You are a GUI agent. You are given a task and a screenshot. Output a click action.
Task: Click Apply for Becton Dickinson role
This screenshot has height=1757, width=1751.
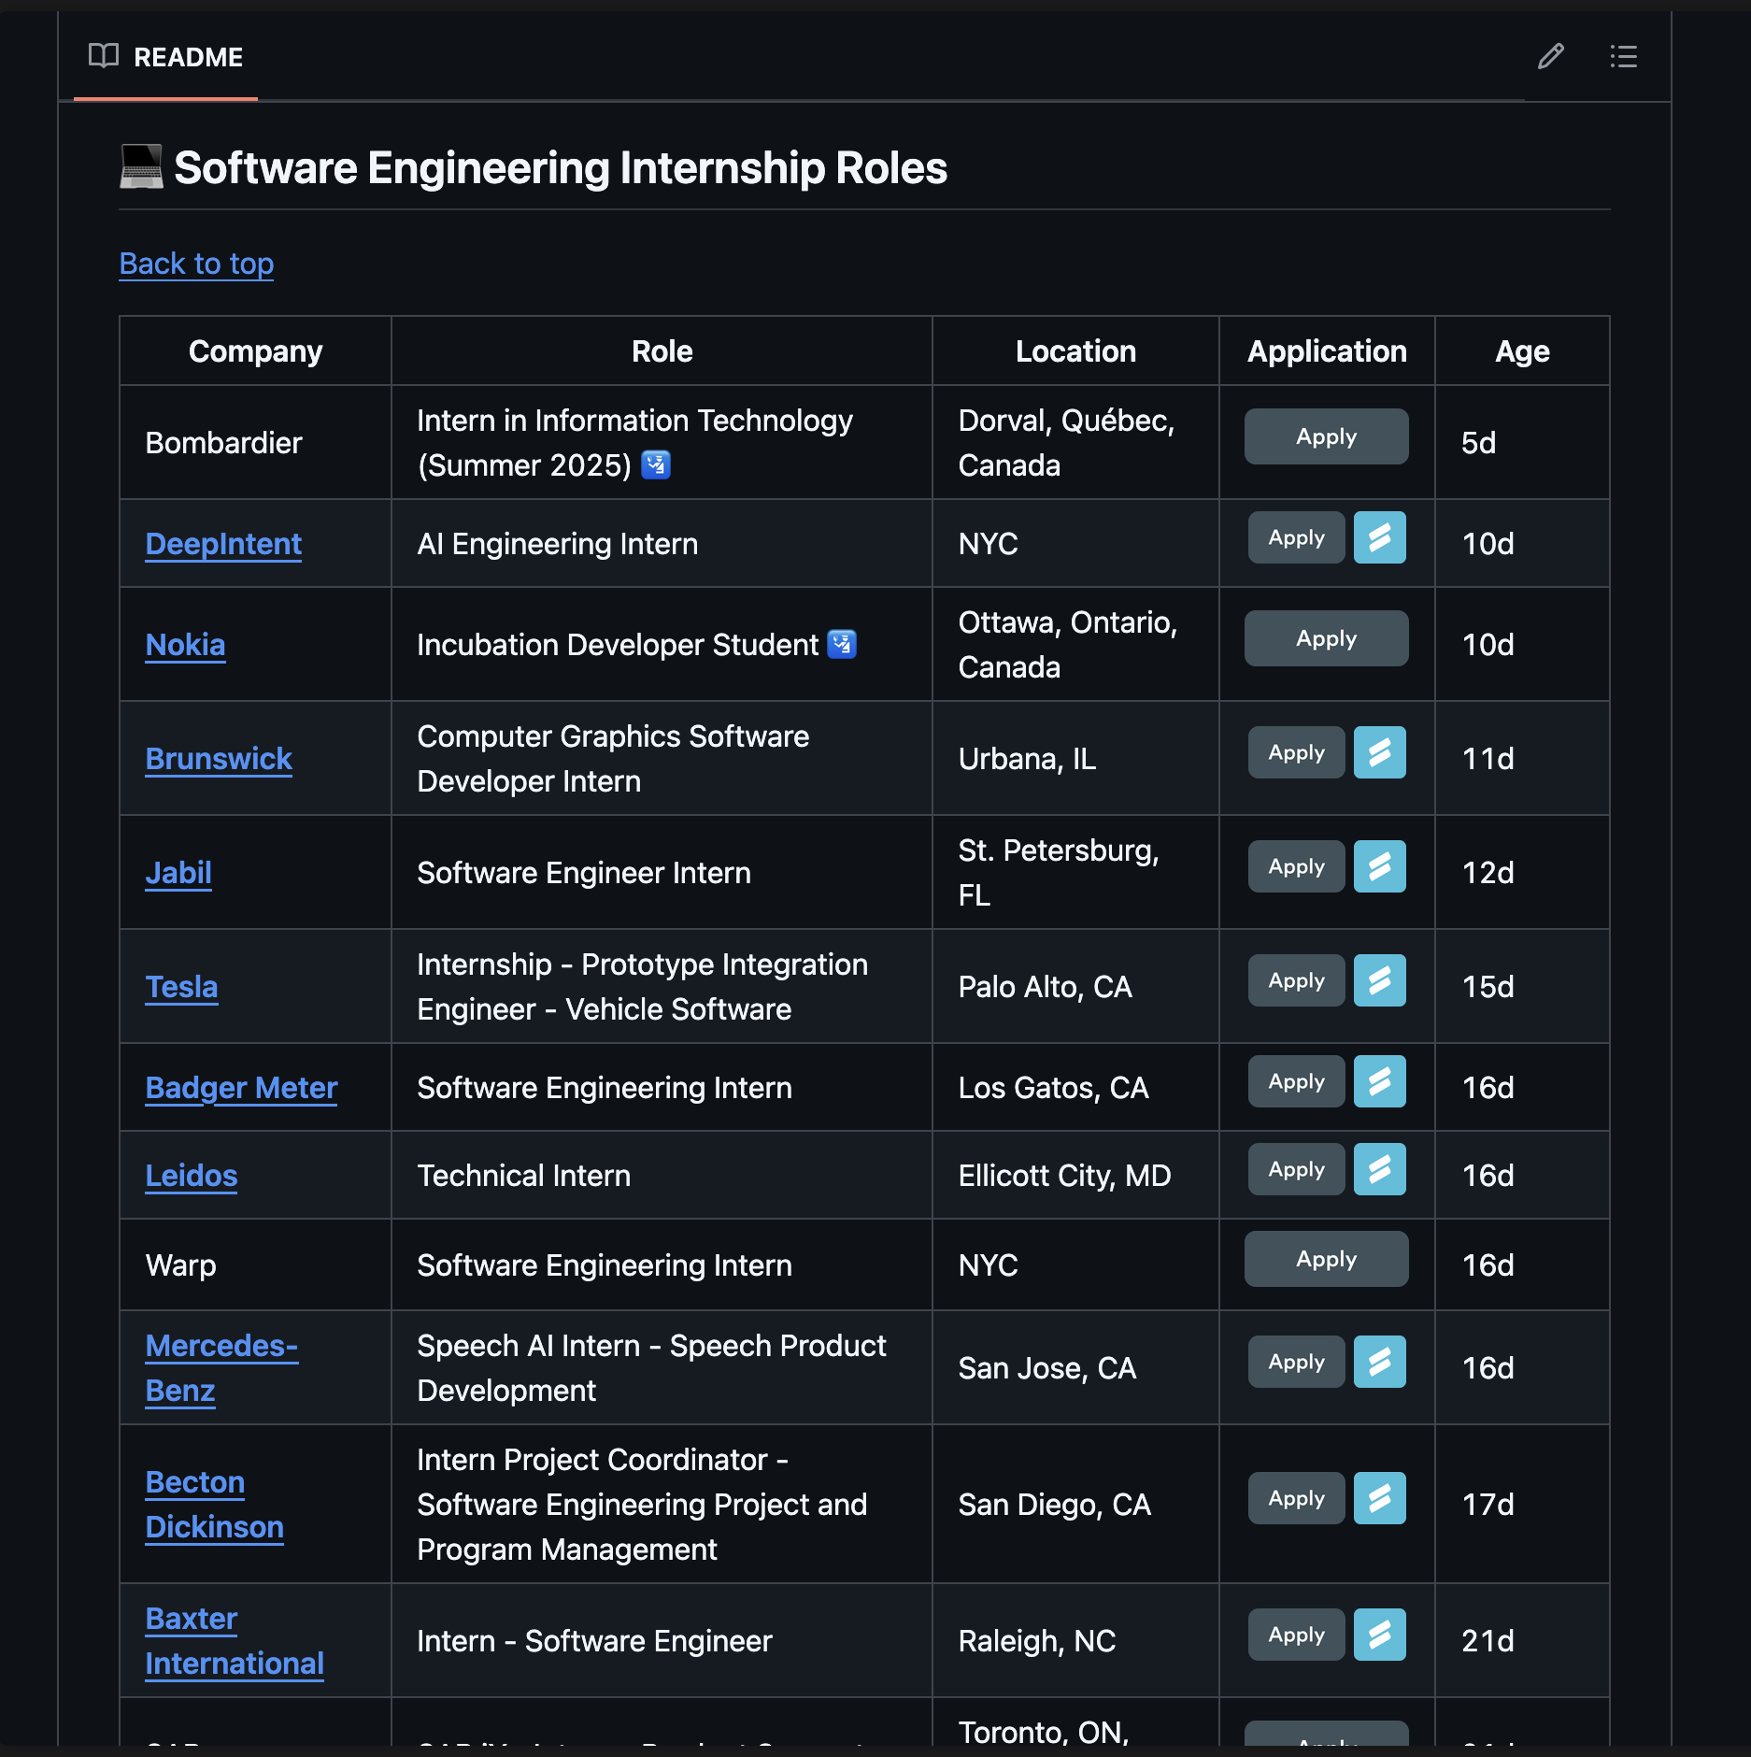click(1296, 1498)
